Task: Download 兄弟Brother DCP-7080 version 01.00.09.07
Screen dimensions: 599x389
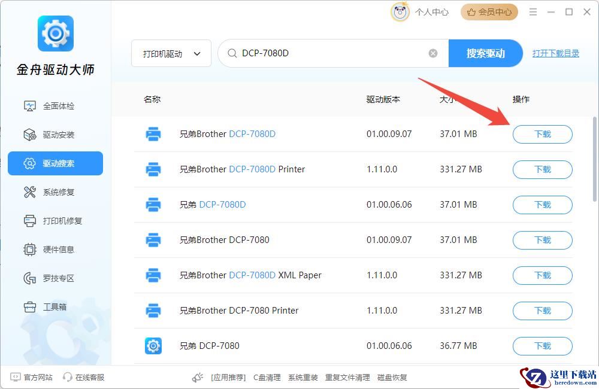Action: (543, 240)
